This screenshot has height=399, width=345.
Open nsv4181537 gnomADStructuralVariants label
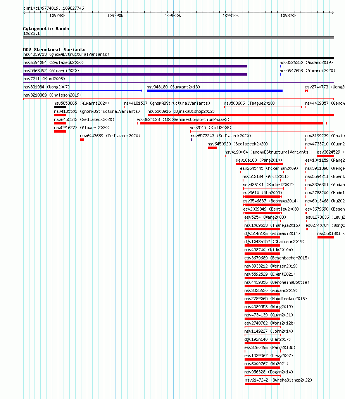[167, 103]
